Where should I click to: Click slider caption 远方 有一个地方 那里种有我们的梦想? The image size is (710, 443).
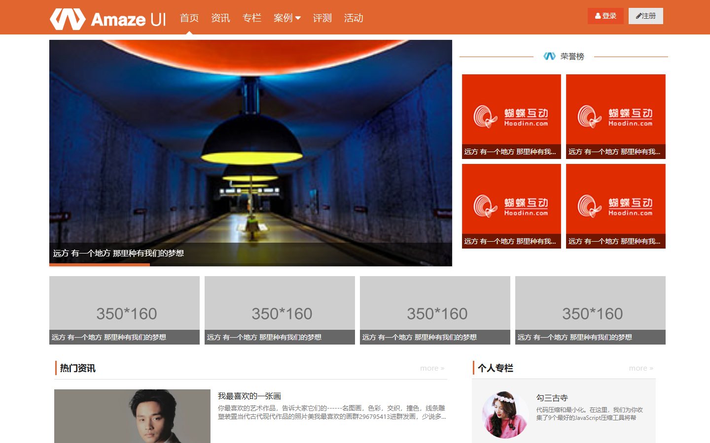[x=118, y=253]
